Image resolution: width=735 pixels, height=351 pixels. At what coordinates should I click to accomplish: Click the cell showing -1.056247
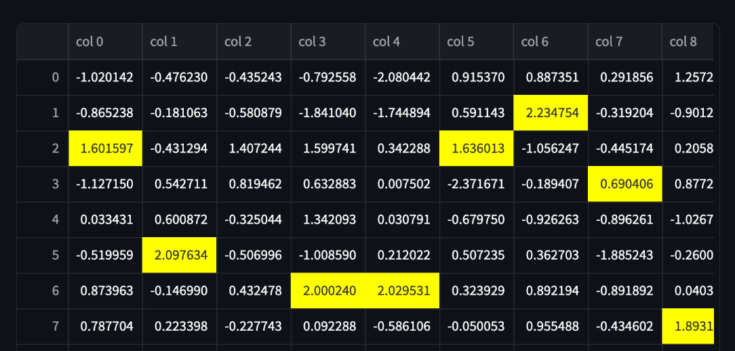point(551,148)
